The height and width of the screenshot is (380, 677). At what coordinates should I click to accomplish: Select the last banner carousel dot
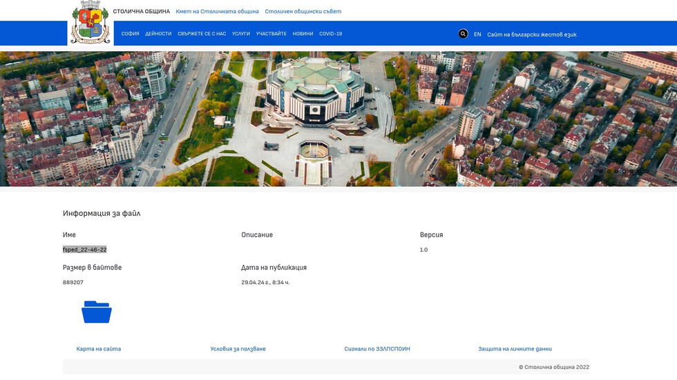(x=647, y=171)
